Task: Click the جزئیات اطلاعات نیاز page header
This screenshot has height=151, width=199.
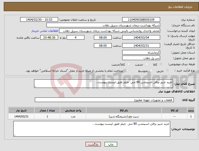Action: point(180,7)
